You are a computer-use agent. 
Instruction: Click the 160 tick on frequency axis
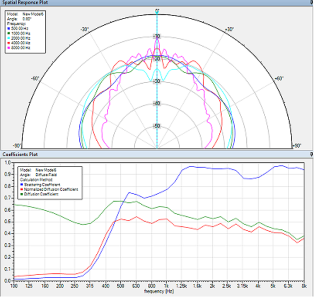(45, 286)
